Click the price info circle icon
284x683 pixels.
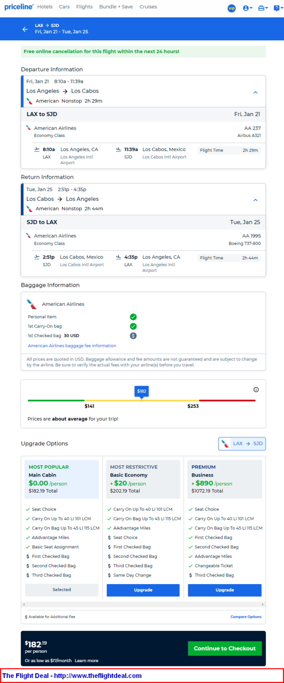coord(256,389)
